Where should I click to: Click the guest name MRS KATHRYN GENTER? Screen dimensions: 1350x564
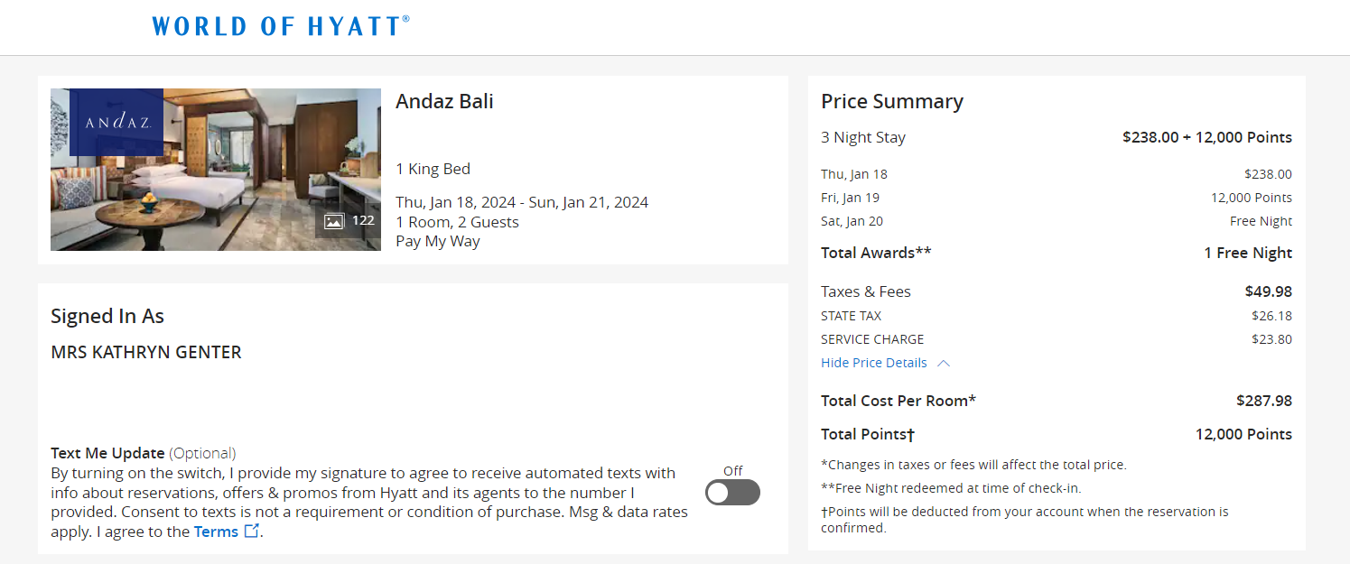[x=145, y=352]
